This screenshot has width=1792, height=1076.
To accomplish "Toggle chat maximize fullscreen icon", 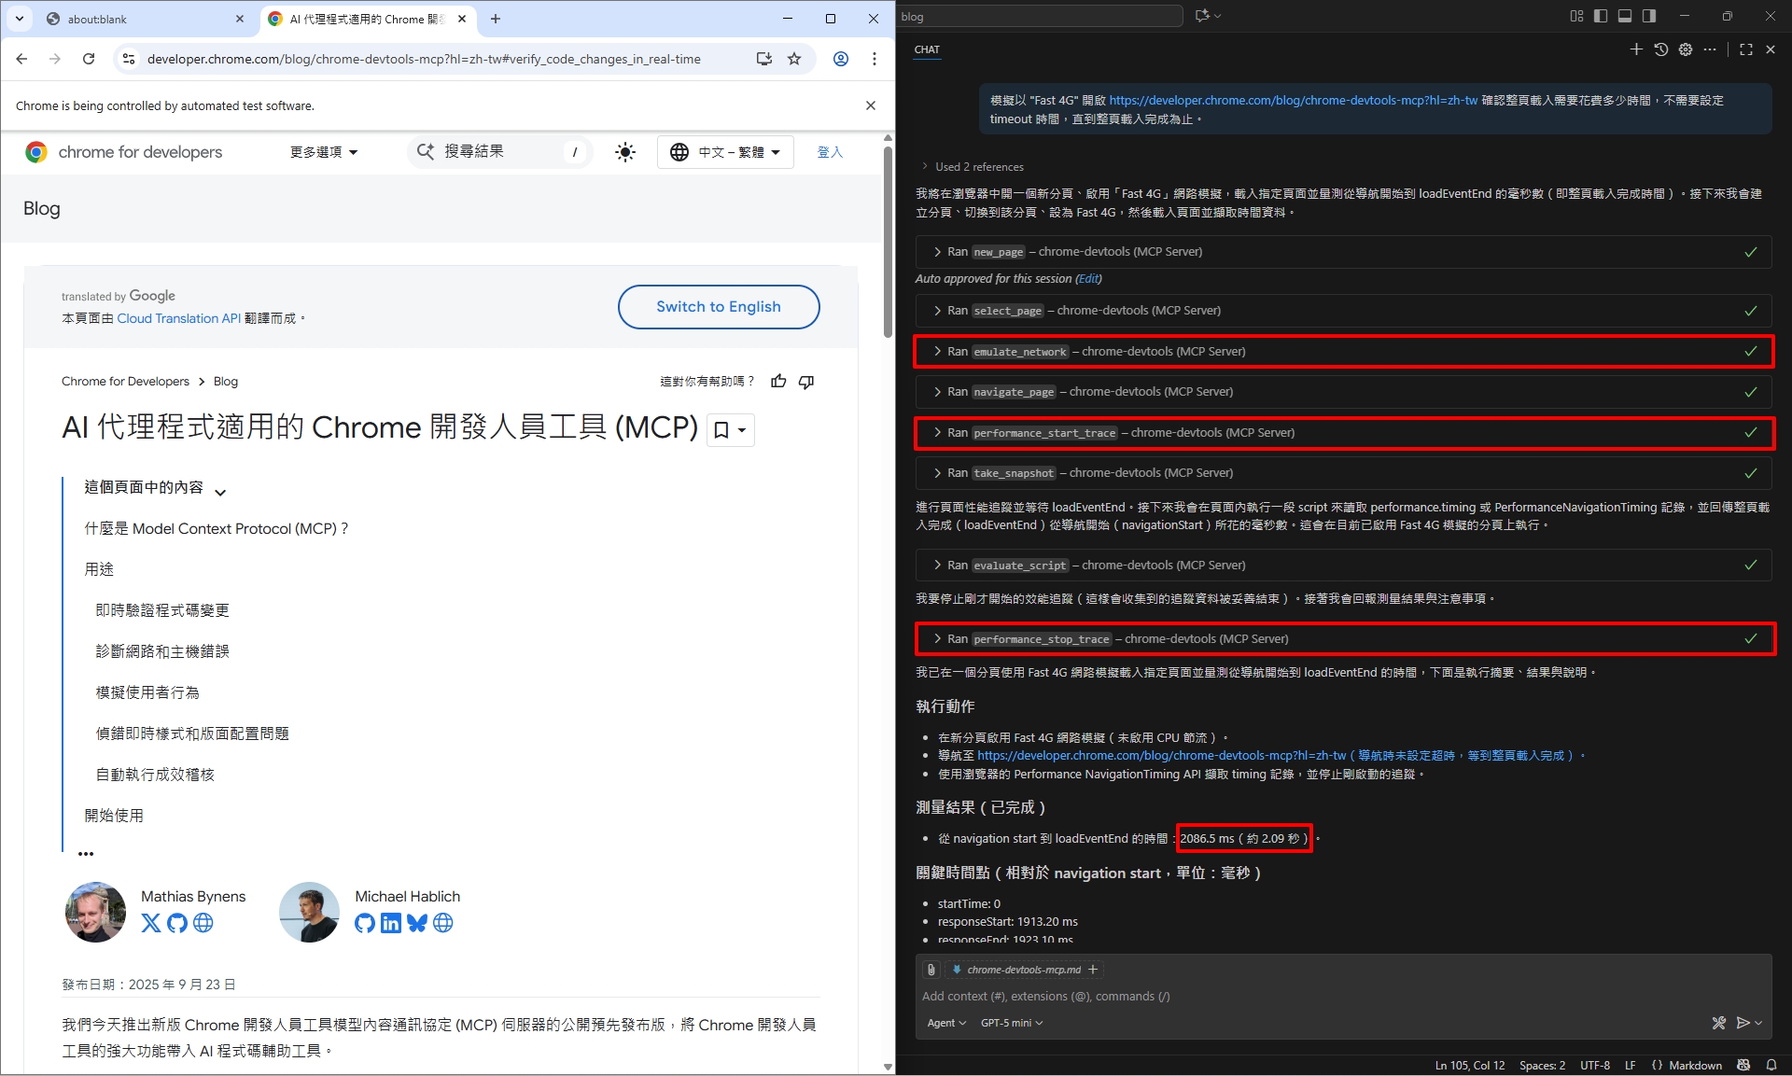I will (1745, 49).
